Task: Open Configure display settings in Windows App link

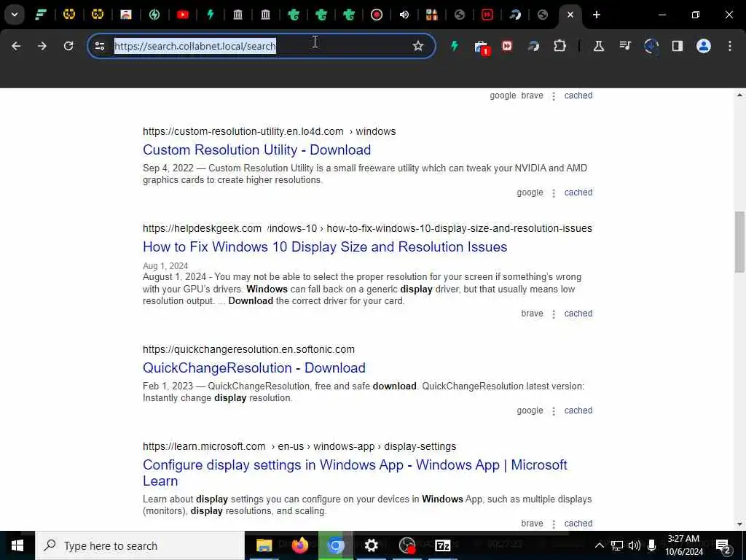Action: coord(355,472)
